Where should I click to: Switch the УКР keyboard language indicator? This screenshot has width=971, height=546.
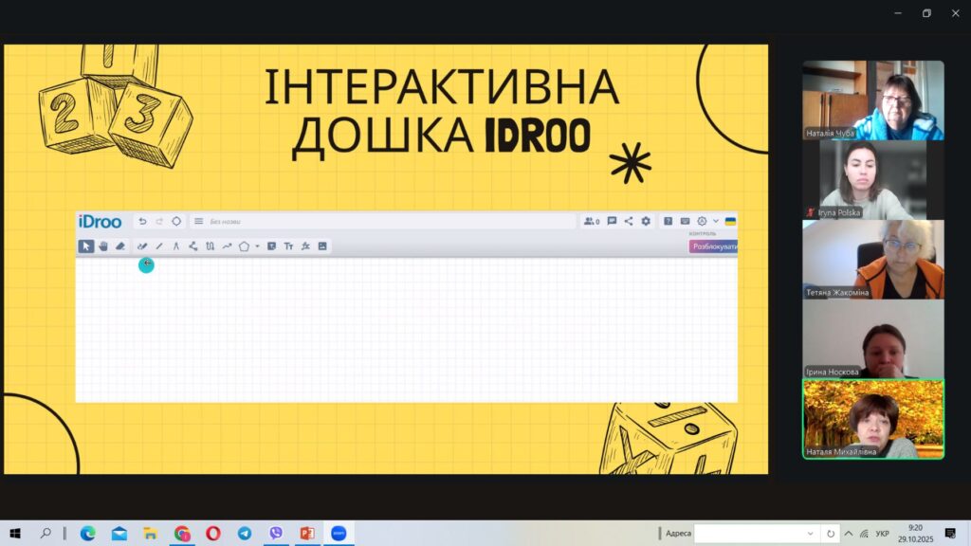[x=882, y=534]
